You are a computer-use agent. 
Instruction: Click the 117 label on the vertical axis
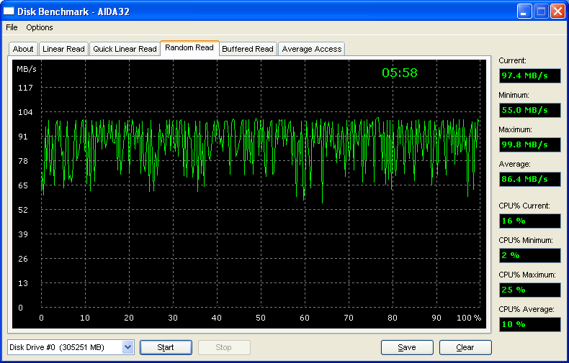25,88
